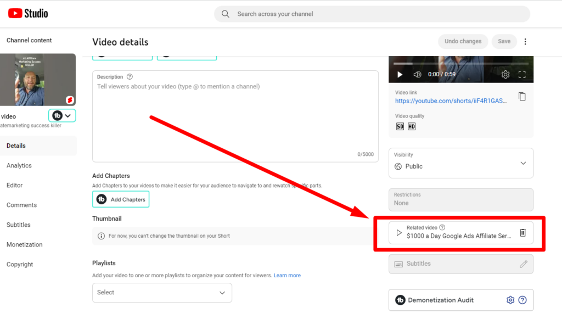Open Demonetization Audit settings gear
Image resolution: width=562 pixels, height=313 pixels.
(510, 300)
